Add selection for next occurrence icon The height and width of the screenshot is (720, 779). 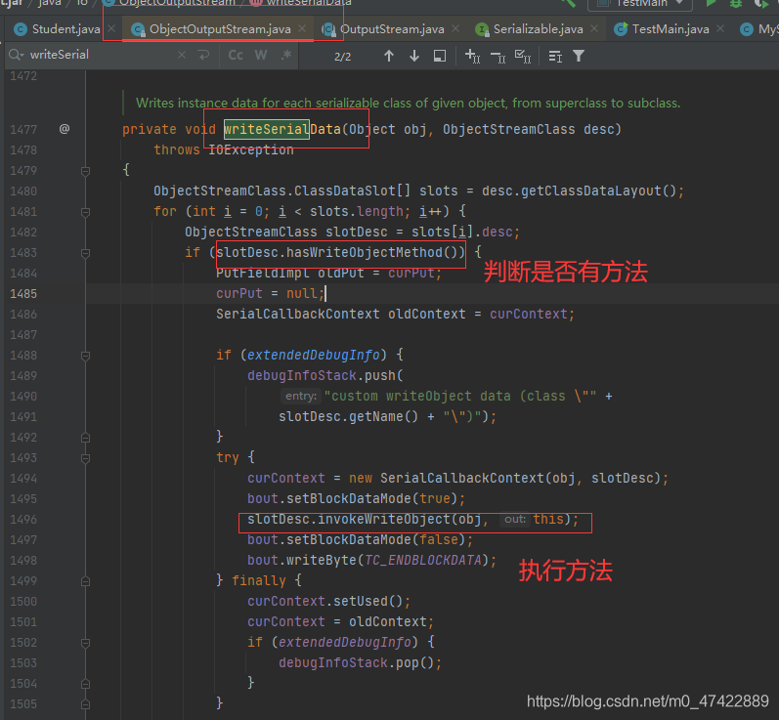click(472, 56)
